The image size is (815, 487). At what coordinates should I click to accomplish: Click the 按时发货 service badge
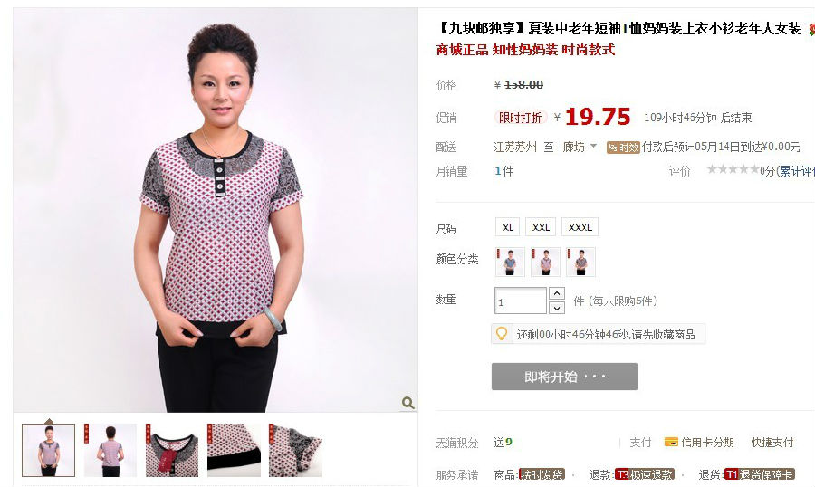542,474
